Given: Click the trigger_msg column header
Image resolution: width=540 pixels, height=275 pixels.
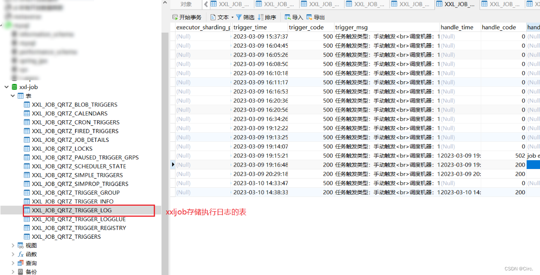Looking at the screenshot, I should [x=387, y=27].
